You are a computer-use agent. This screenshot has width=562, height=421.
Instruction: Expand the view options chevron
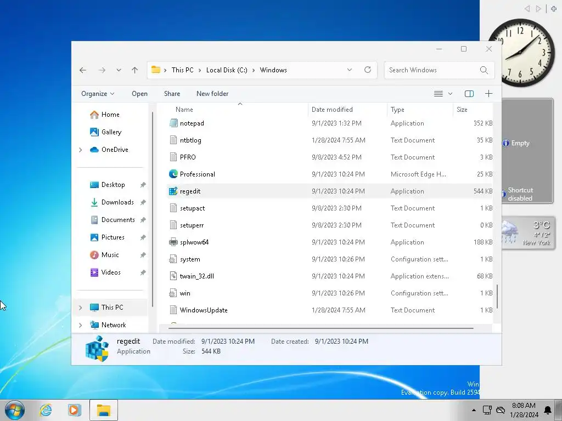click(x=450, y=94)
